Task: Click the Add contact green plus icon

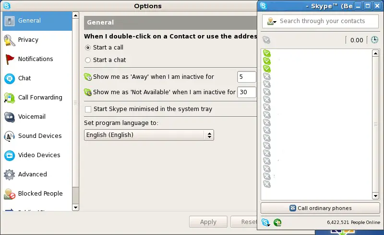Action: [x=277, y=223]
